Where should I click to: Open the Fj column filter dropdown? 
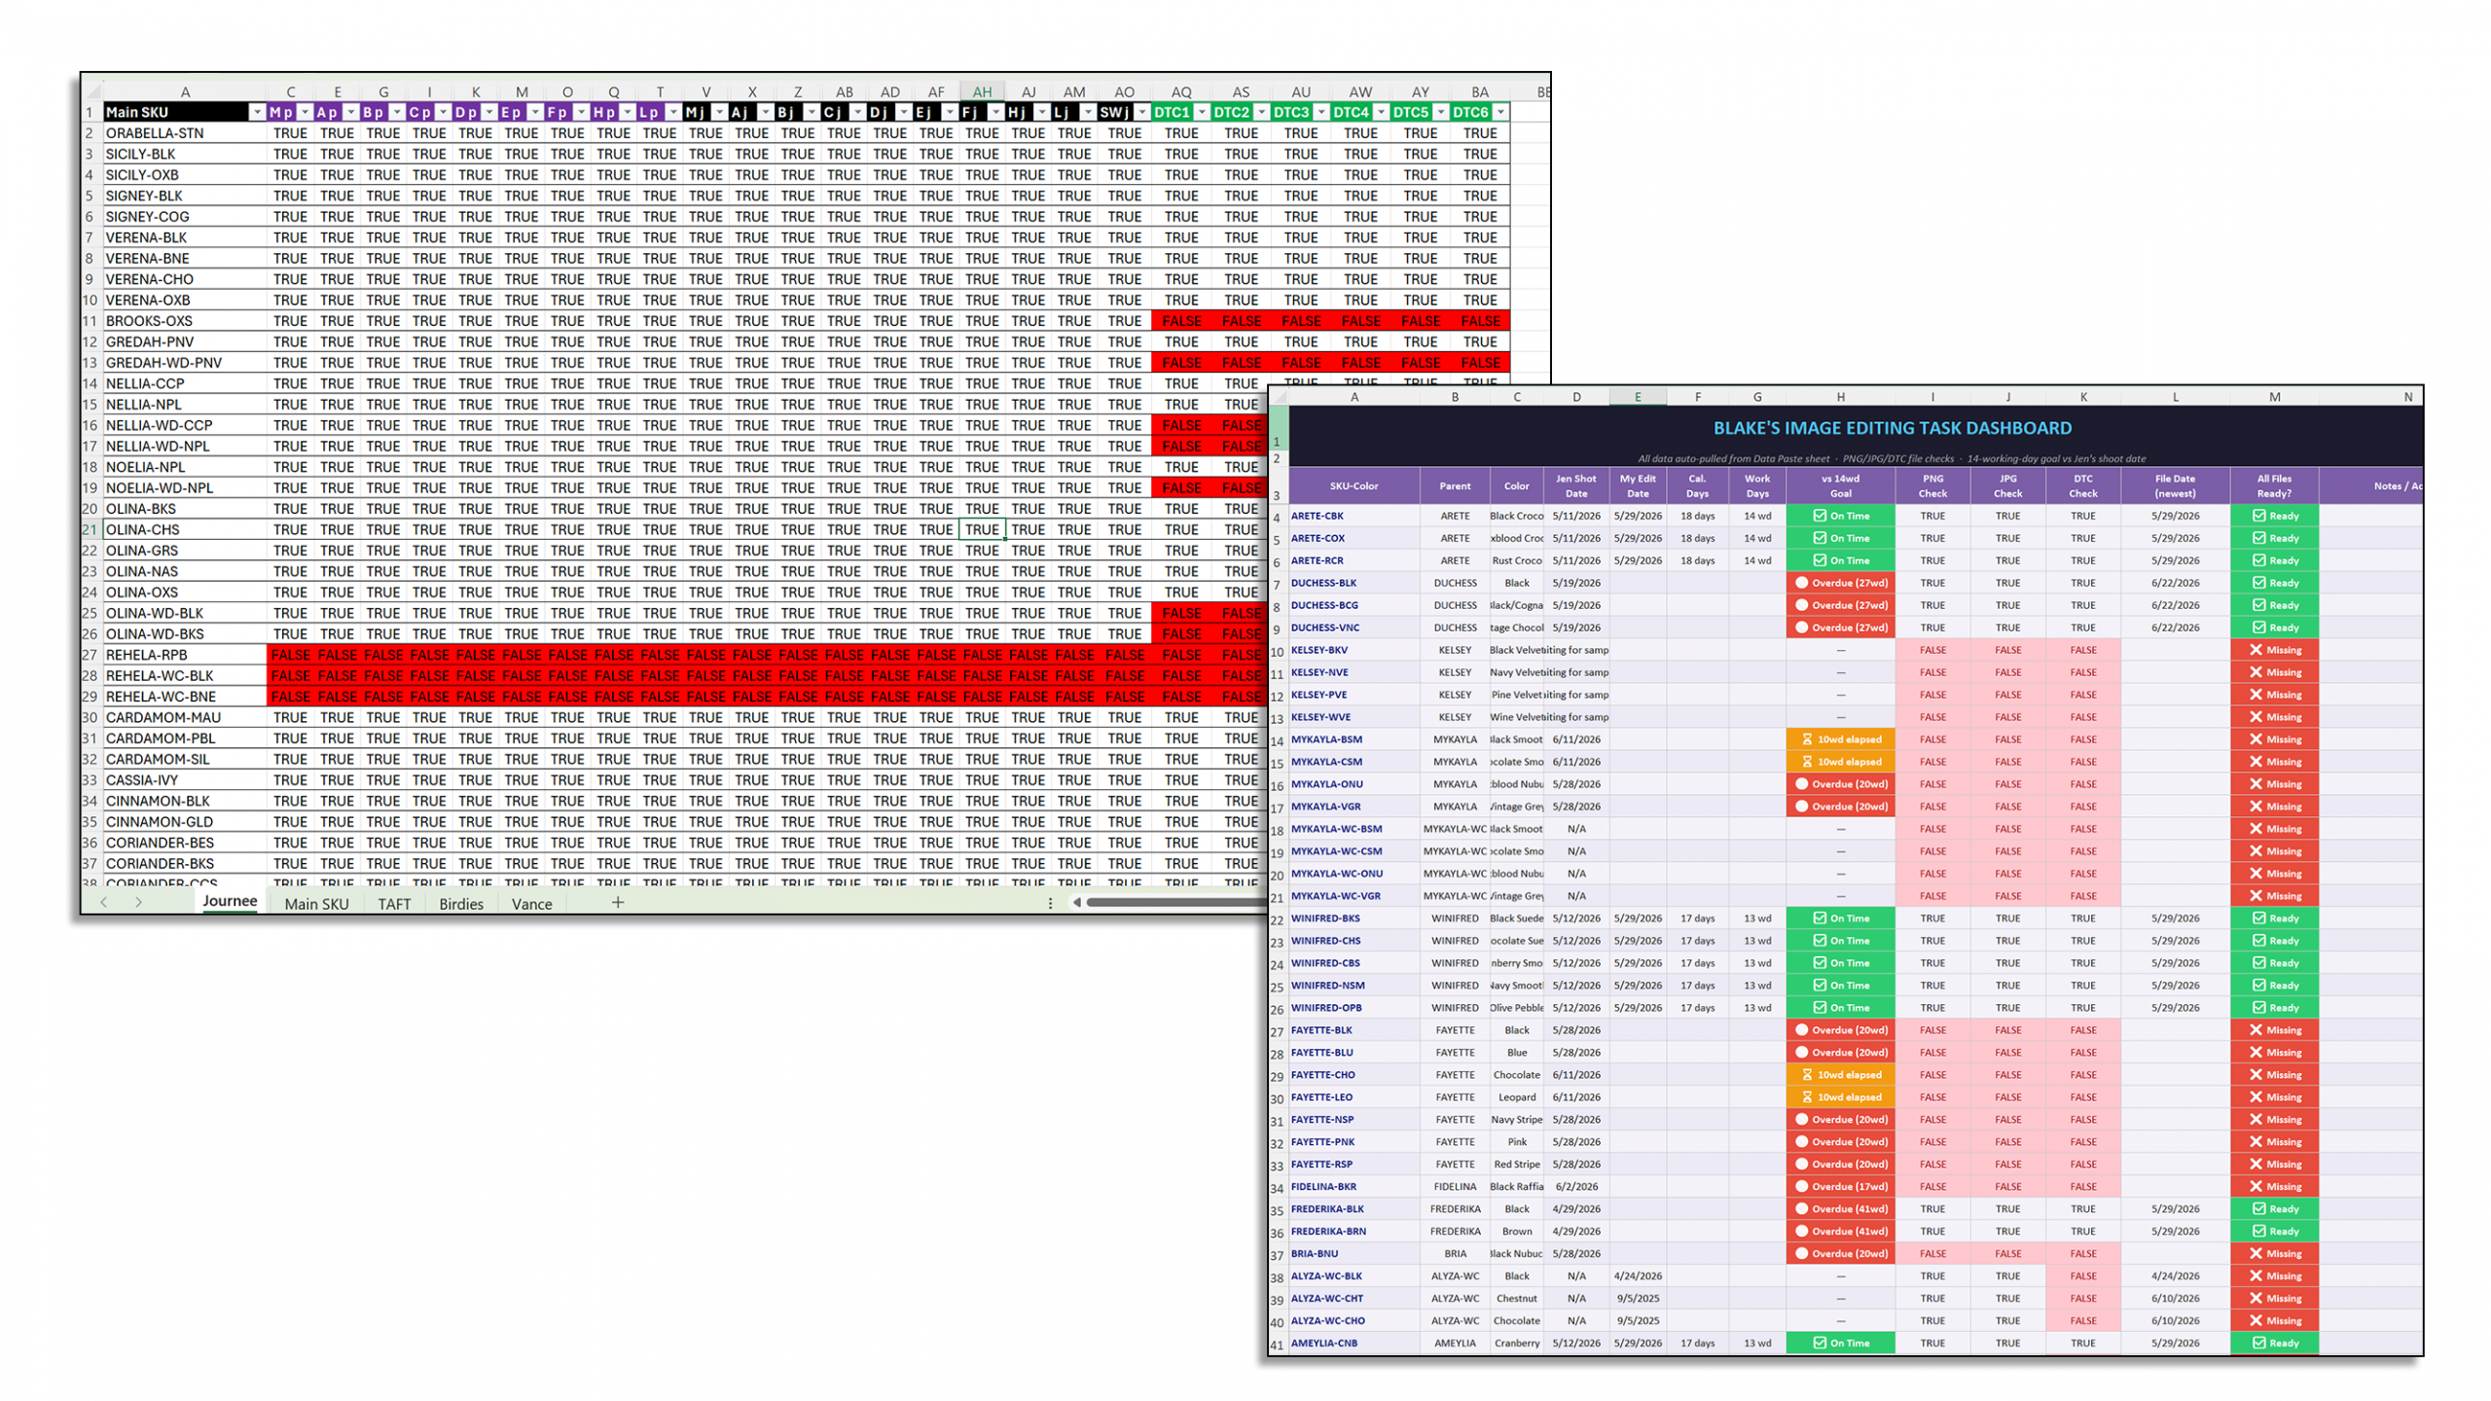pyautogui.click(x=995, y=113)
